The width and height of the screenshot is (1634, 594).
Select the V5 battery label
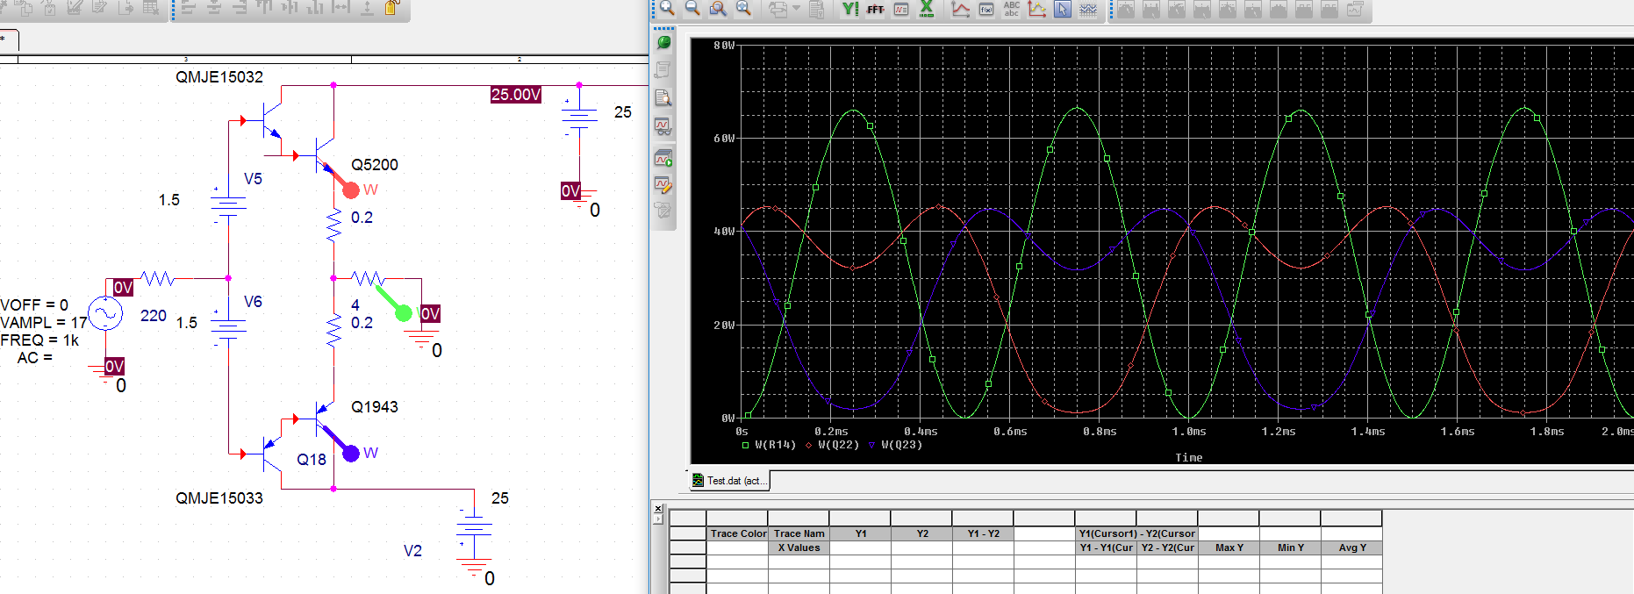pos(253,179)
